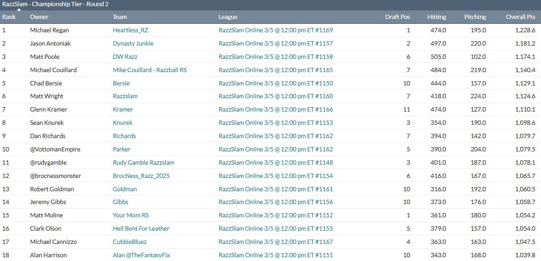
Task: Open the Knurek team link
Action: [123, 123]
